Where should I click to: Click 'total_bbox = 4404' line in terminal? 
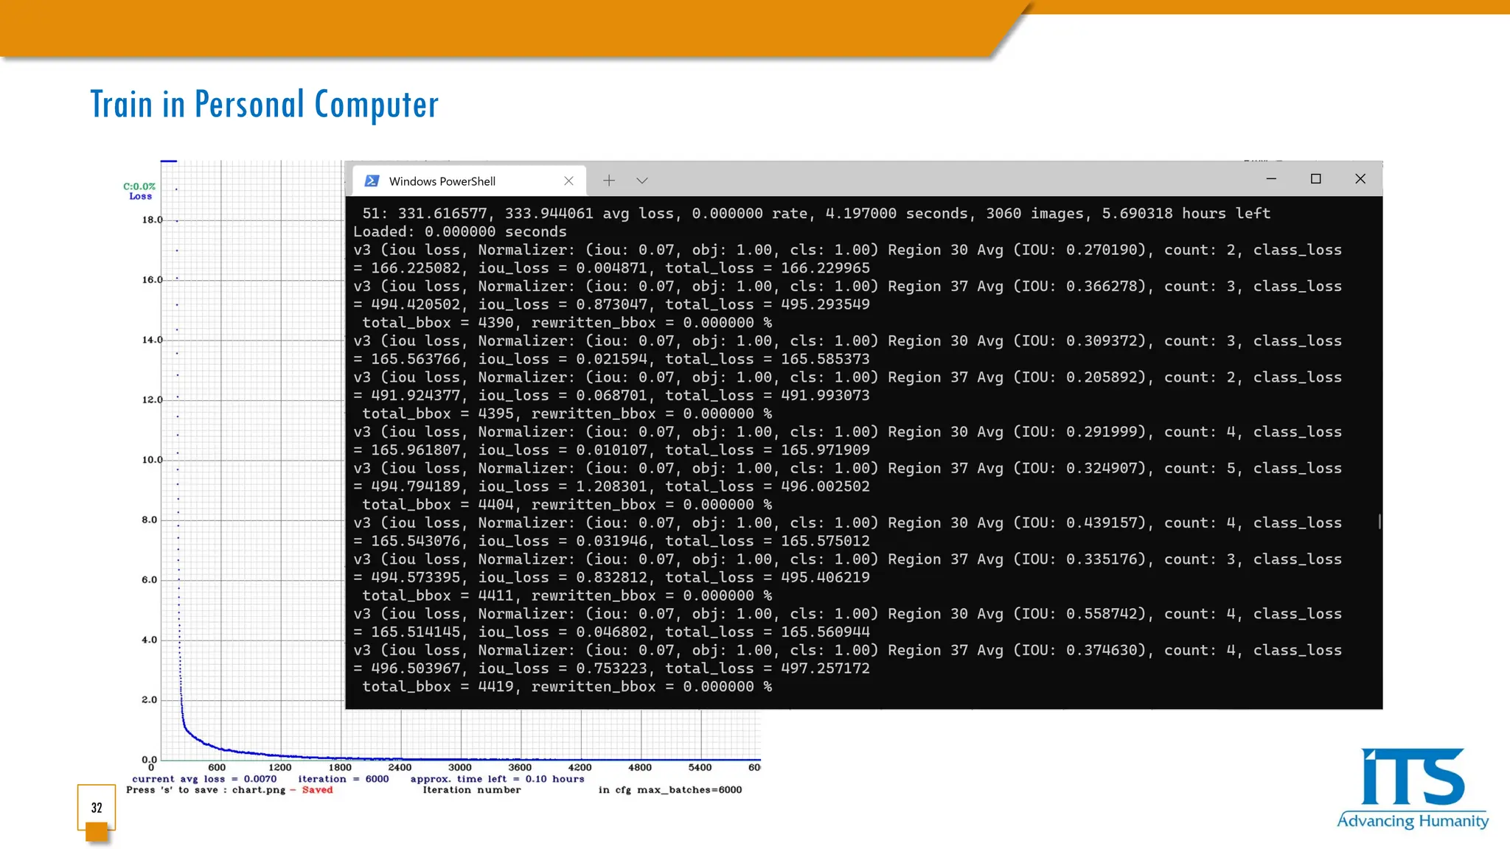click(567, 505)
